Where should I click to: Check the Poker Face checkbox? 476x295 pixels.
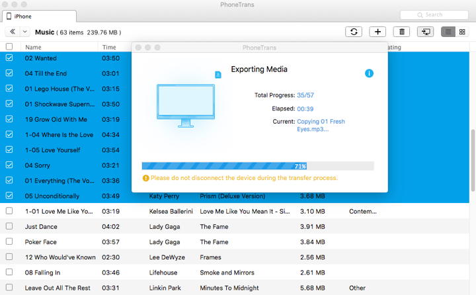click(9, 241)
